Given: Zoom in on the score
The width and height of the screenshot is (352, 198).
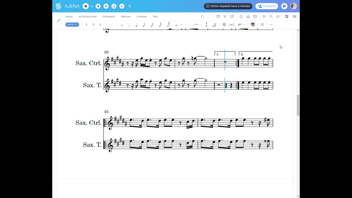Looking at the screenshot, I should tap(264, 16).
